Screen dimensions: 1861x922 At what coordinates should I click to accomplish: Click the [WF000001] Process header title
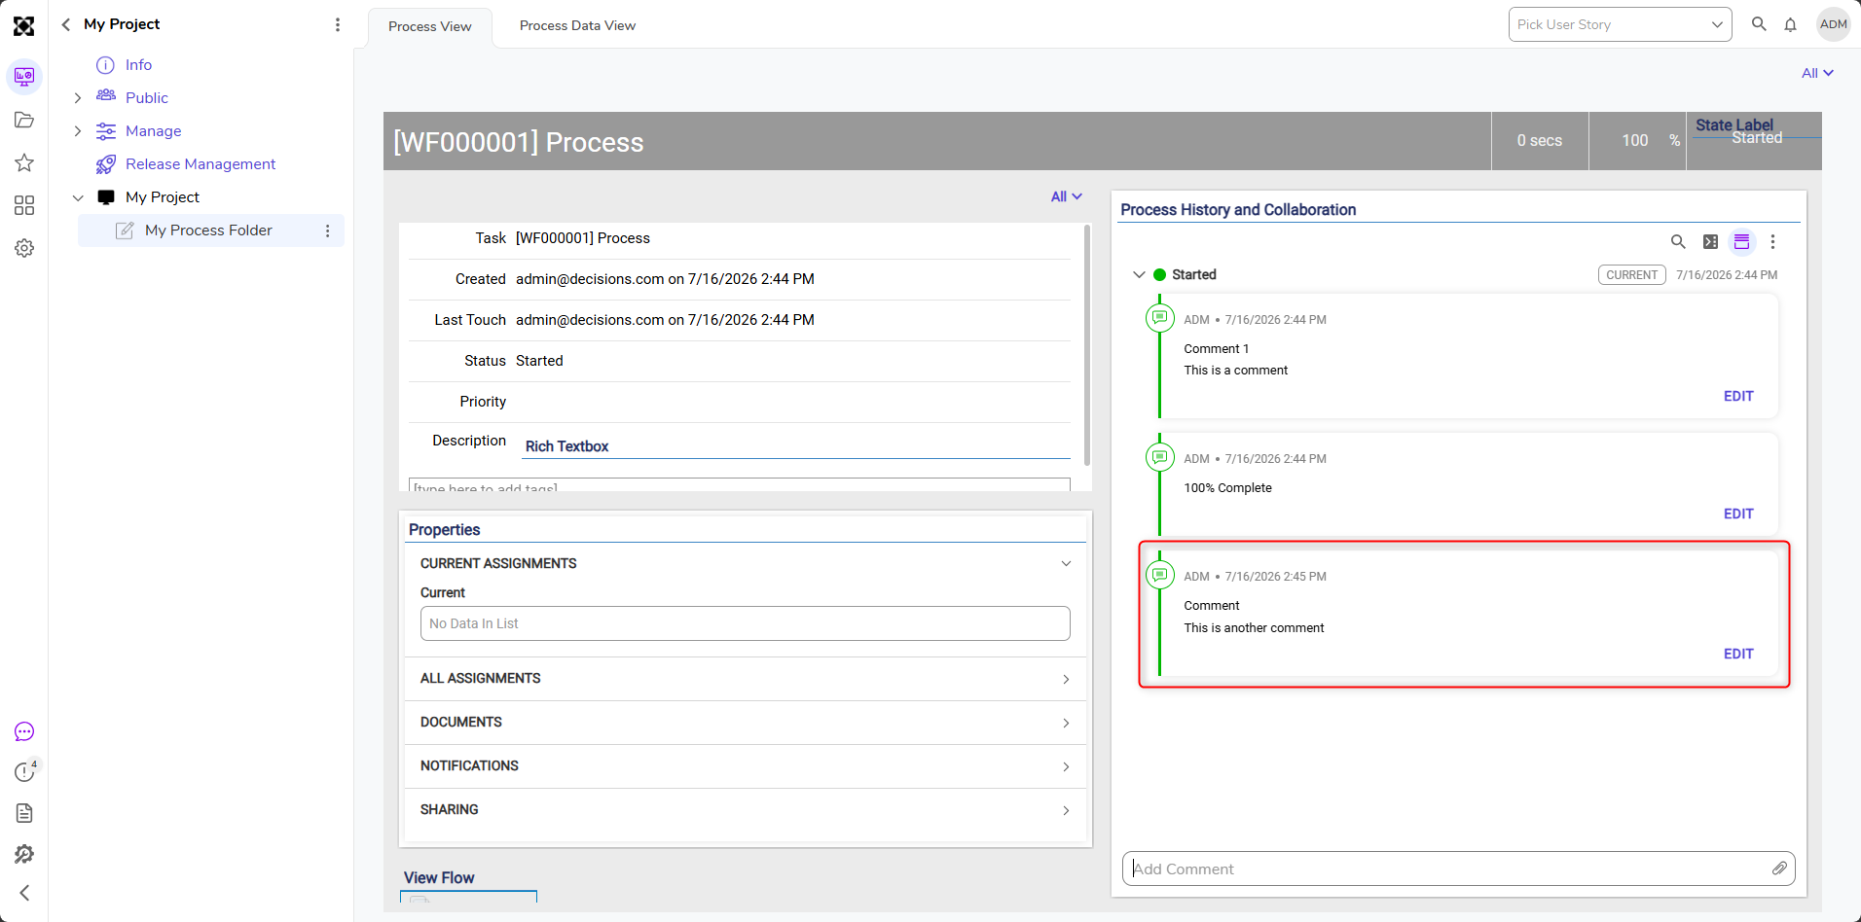pyautogui.click(x=518, y=142)
